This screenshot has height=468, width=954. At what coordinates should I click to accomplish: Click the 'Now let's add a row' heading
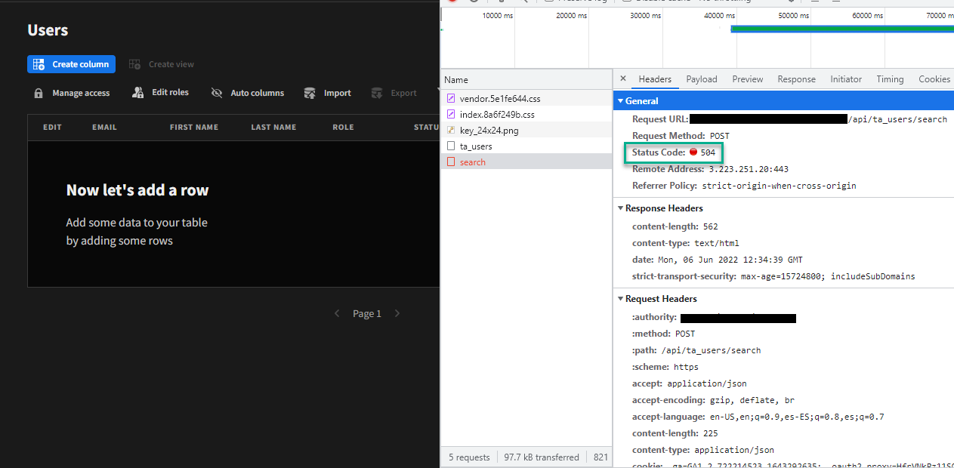[137, 190]
